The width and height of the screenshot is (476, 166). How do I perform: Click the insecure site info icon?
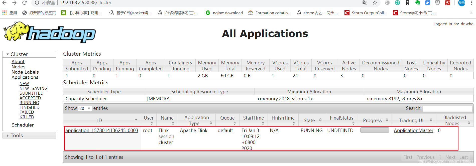37,3
